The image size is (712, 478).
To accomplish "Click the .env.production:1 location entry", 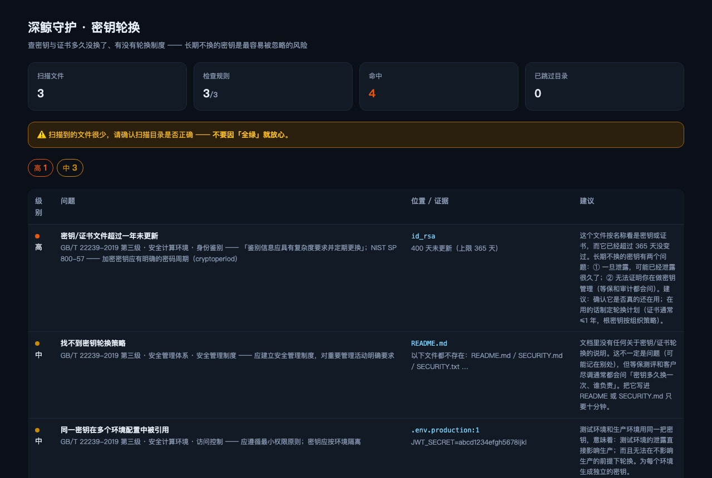I will (445, 430).
